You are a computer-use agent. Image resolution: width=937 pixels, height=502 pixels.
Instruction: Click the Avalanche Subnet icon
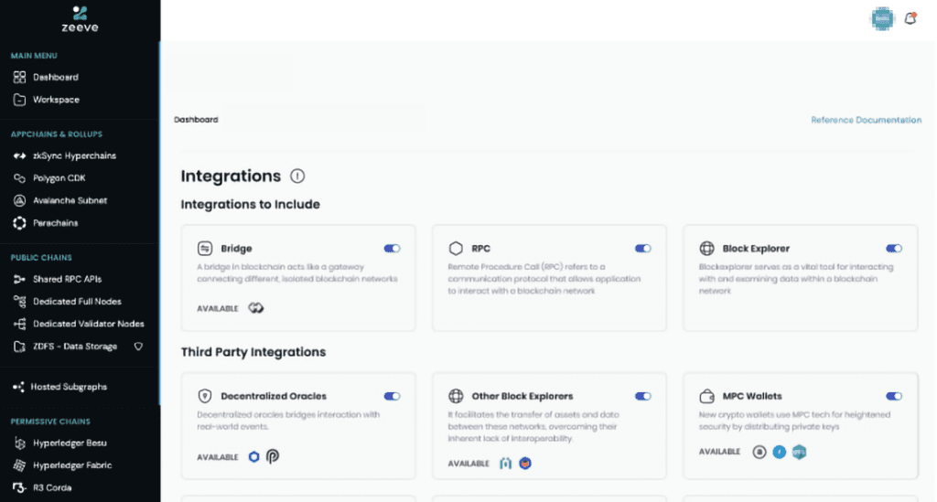20,200
